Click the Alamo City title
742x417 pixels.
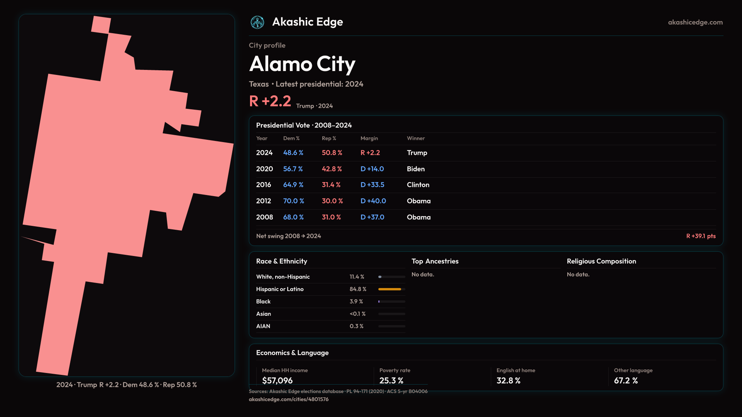click(x=302, y=64)
